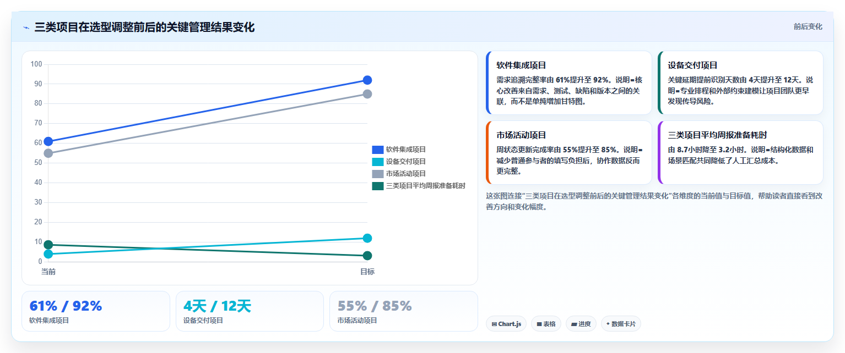Click the gray data point at 55
Screen dimensions: 845x353
click(48, 153)
